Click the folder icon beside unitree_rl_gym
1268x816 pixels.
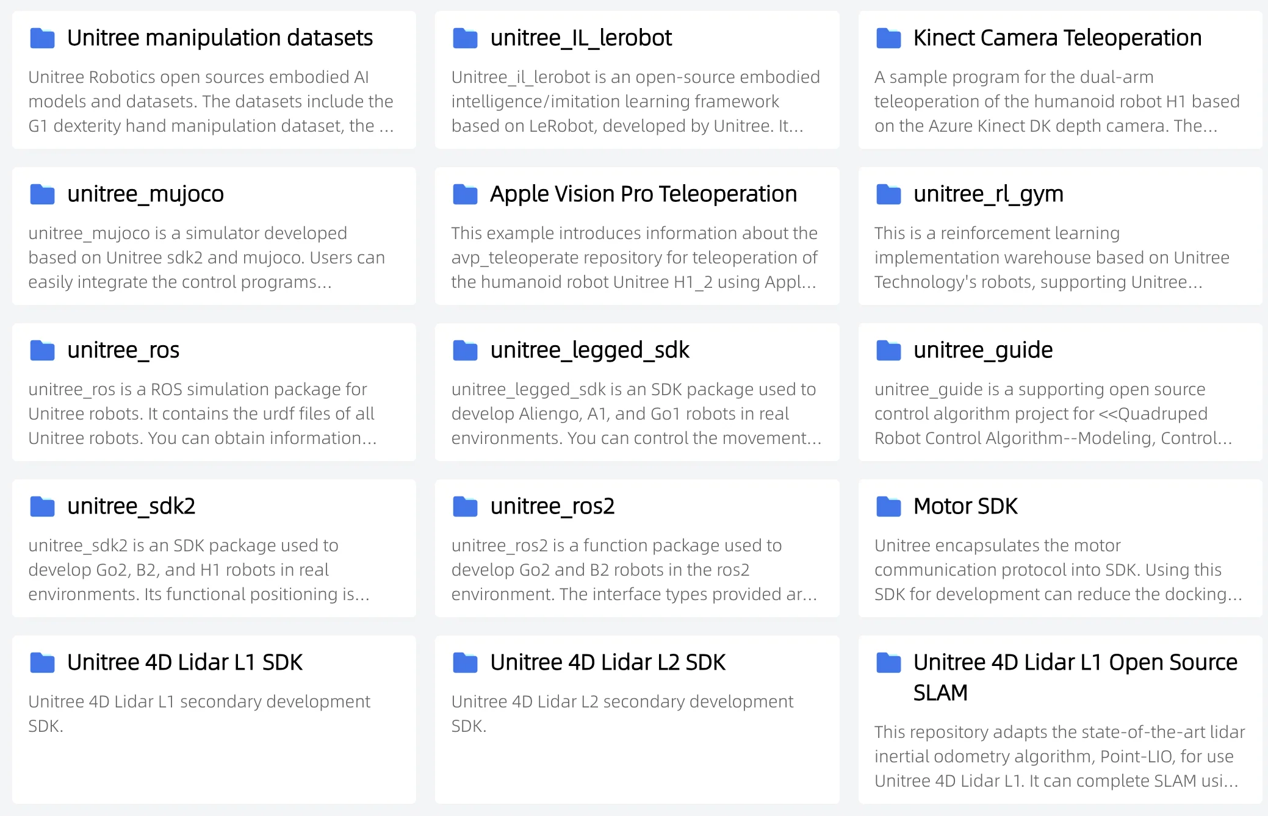pyautogui.click(x=888, y=194)
